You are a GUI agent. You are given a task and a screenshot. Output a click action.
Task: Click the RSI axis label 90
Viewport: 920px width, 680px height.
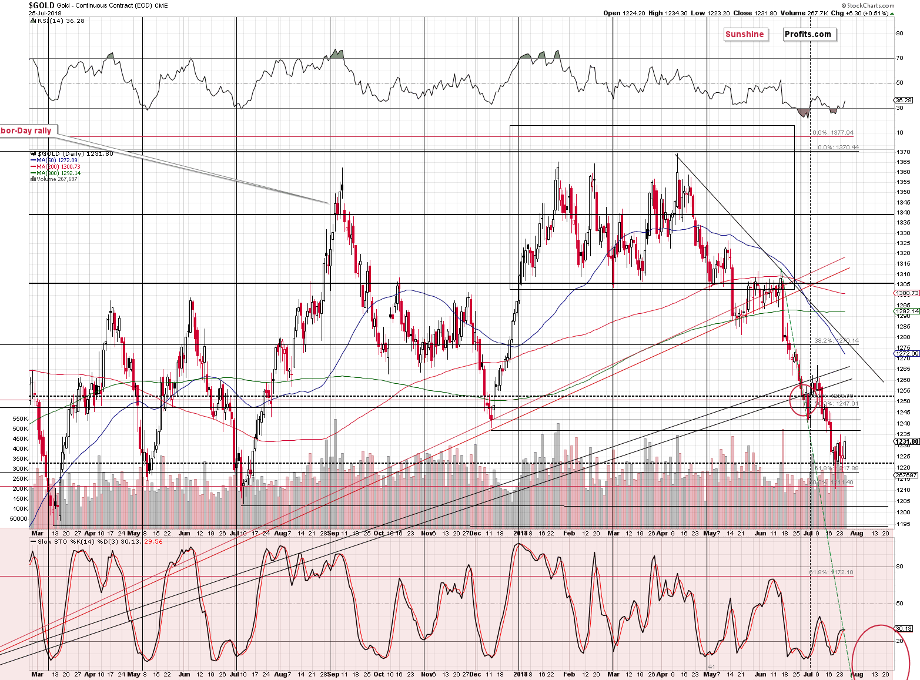point(899,34)
